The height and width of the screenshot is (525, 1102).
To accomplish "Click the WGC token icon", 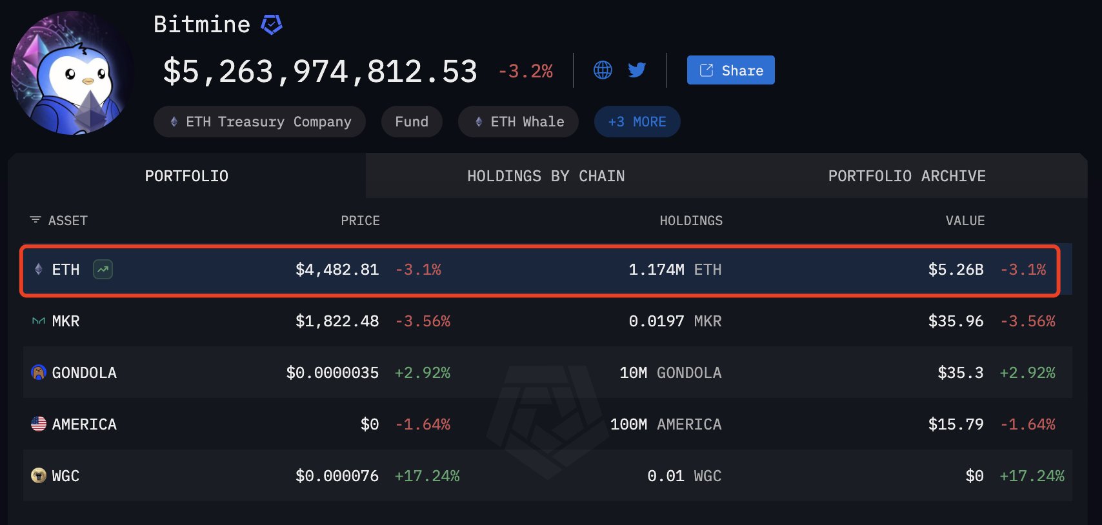I will 39,475.
